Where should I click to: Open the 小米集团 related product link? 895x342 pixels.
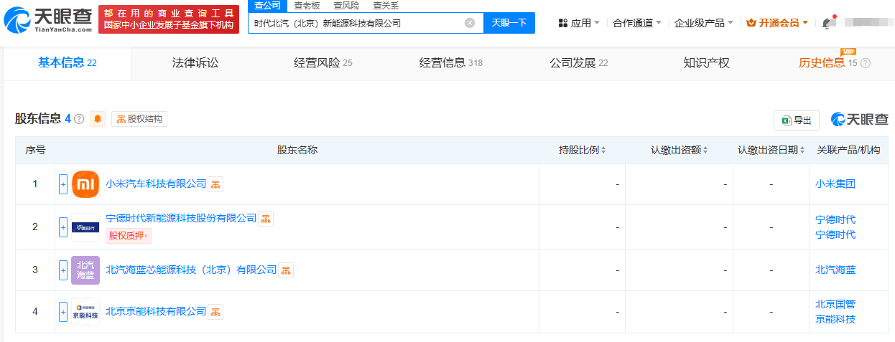point(835,184)
